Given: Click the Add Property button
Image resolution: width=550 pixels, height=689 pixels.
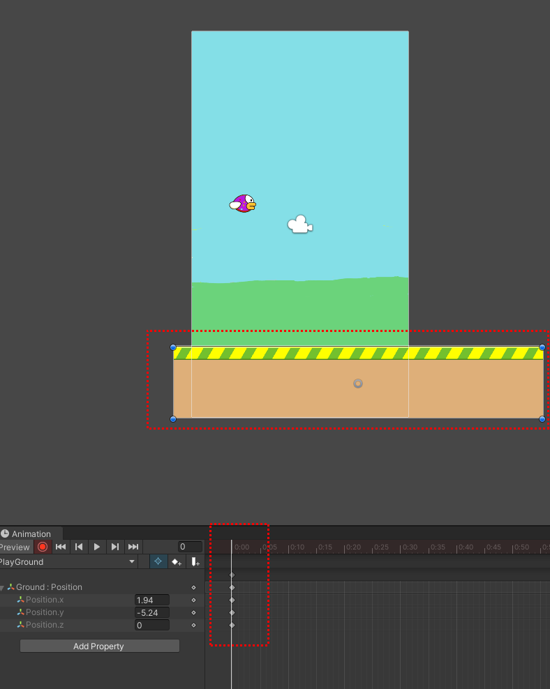Looking at the screenshot, I should [x=100, y=646].
